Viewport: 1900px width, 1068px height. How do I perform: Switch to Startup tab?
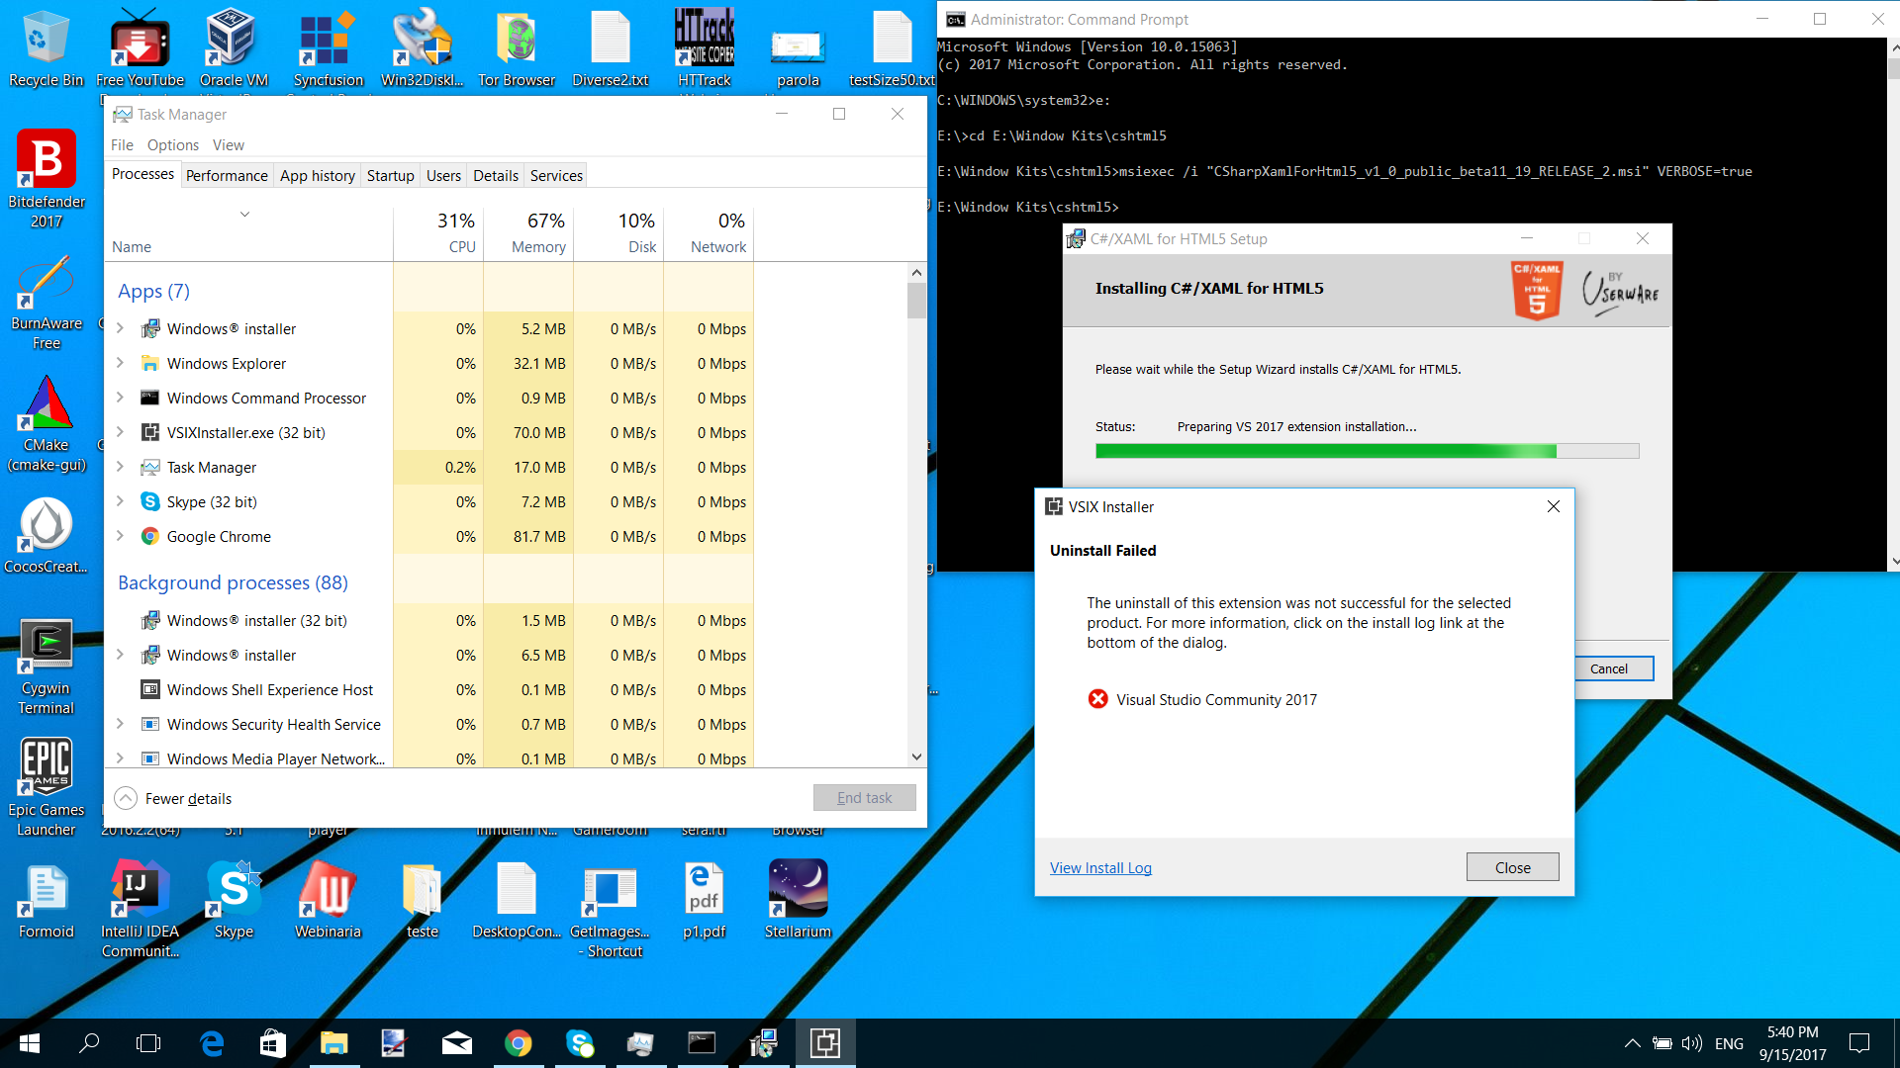pos(390,175)
